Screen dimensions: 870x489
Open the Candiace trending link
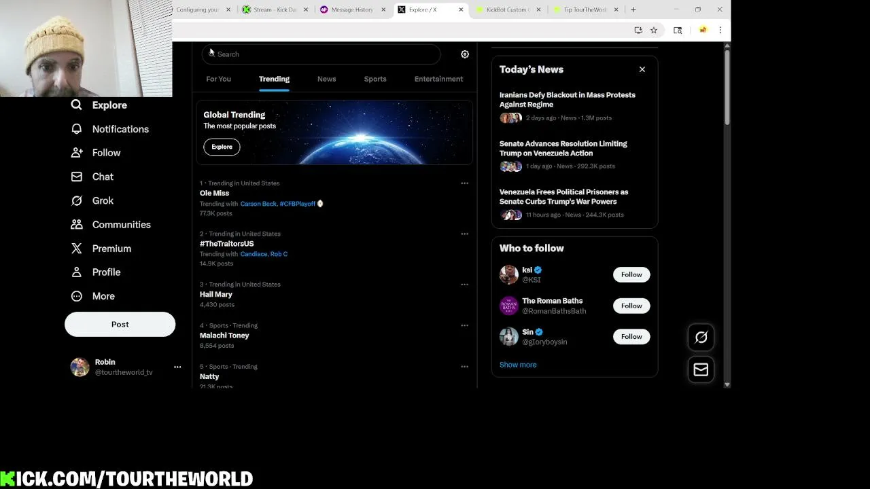pyautogui.click(x=254, y=254)
